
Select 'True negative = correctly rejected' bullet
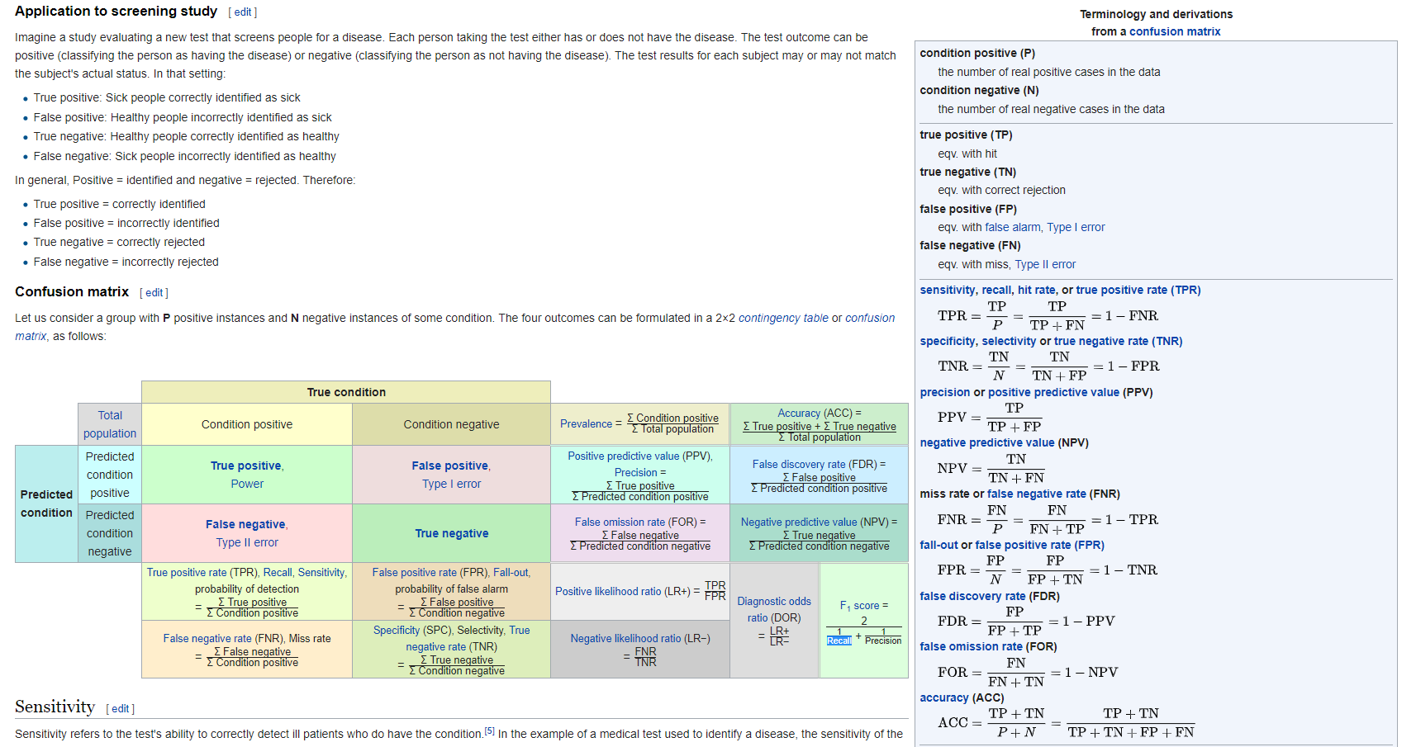tap(119, 242)
